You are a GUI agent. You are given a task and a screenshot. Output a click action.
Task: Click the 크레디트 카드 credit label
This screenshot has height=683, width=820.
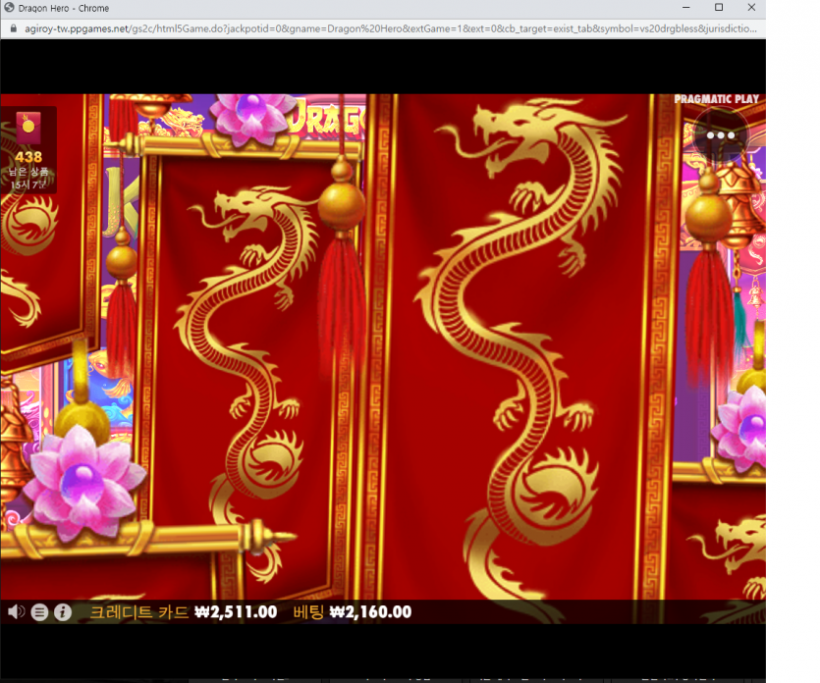[139, 612]
